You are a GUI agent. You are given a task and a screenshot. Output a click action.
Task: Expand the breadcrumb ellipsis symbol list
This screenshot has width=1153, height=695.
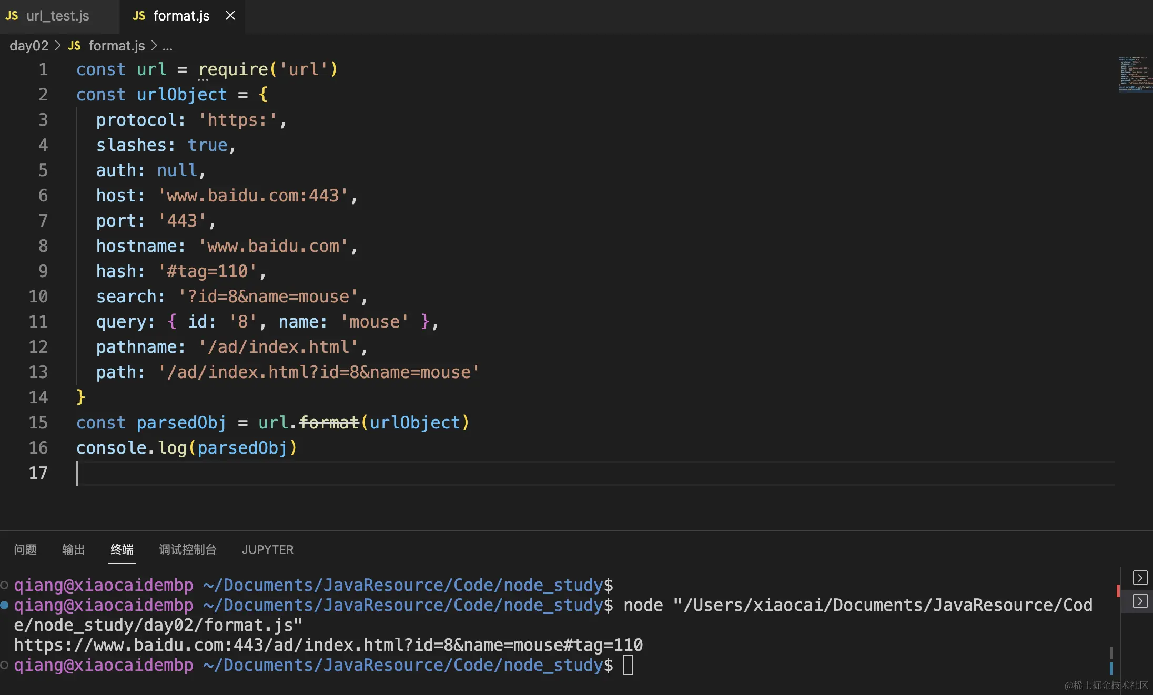click(x=167, y=46)
